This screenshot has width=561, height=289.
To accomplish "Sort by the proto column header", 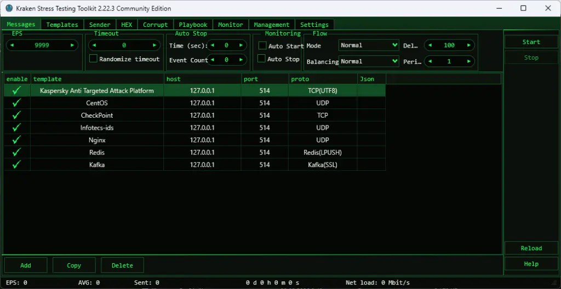I will (x=323, y=79).
